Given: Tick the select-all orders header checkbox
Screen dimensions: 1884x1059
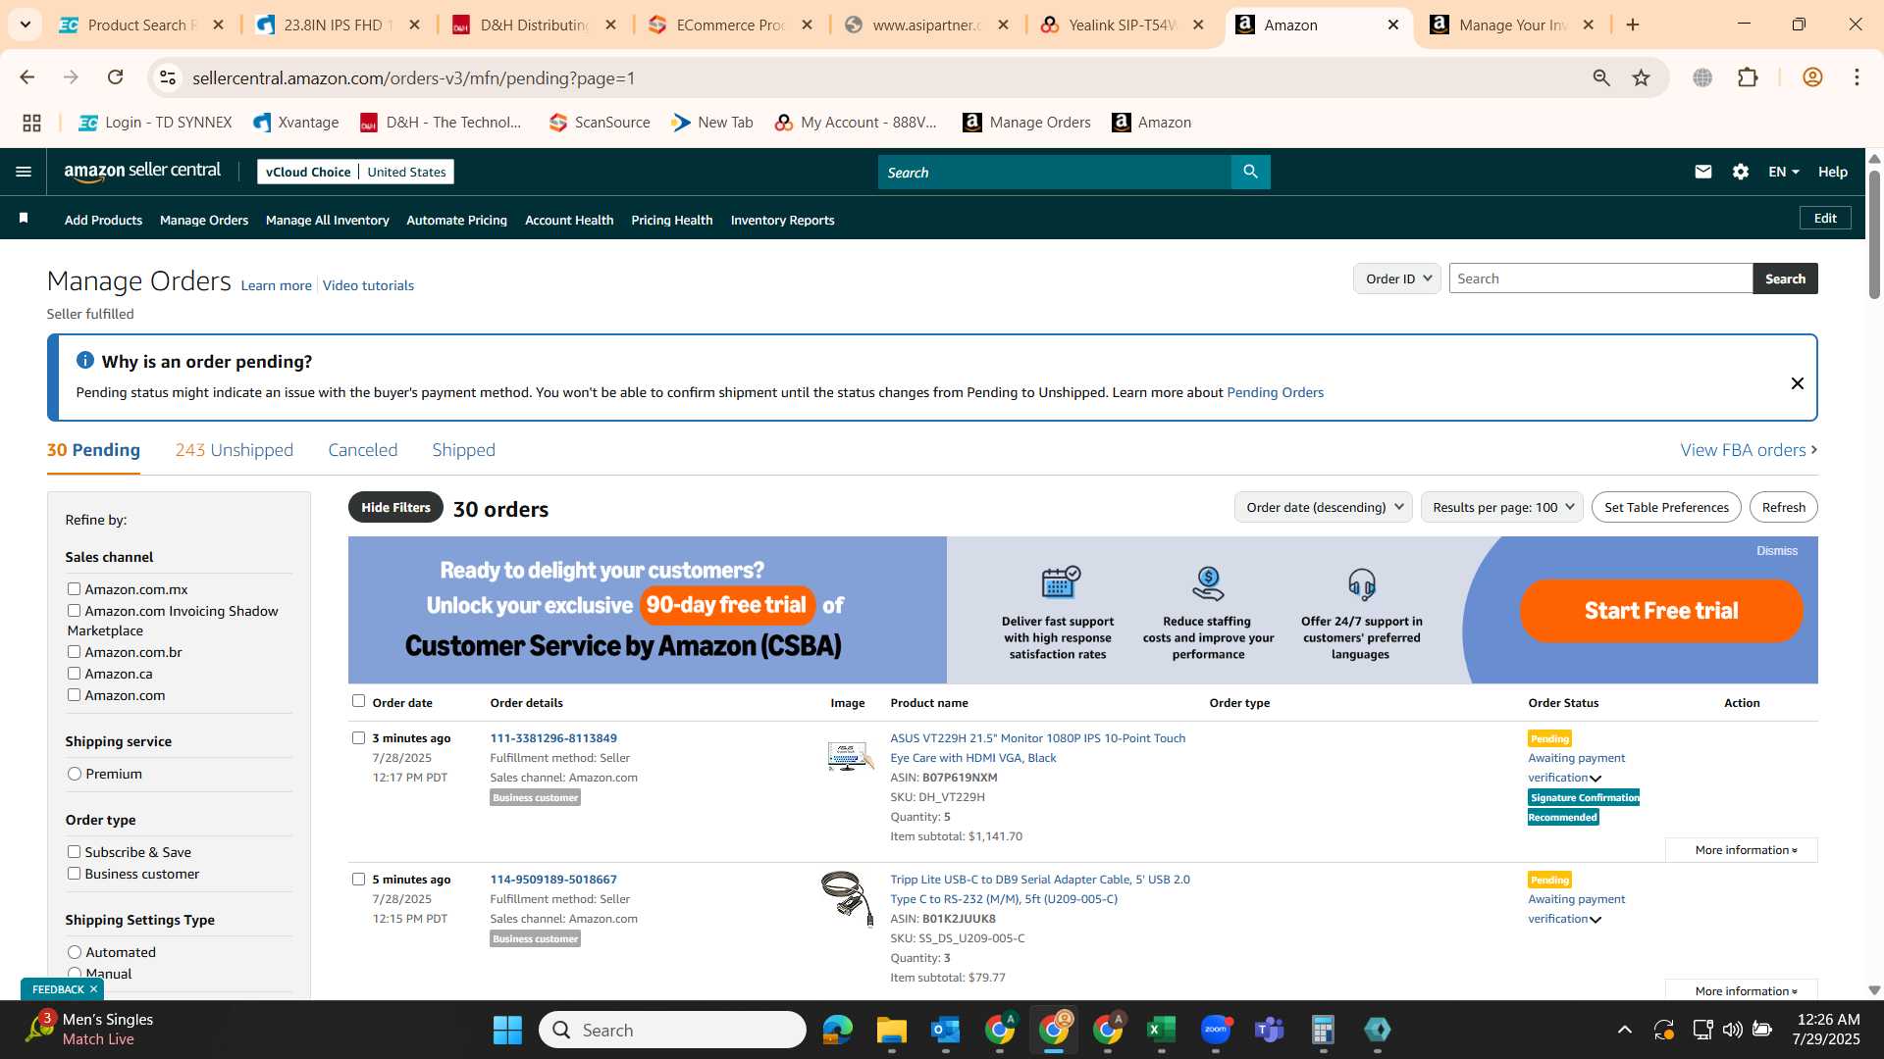Looking at the screenshot, I should [x=358, y=701].
